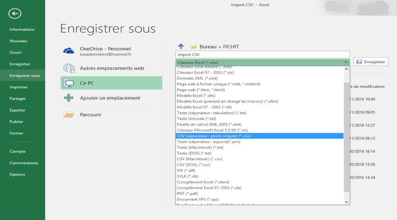Viewport: 397px width, 220px height.
Task: Pick PDF (*.pdf) from format list
Action: tap(188, 194)
